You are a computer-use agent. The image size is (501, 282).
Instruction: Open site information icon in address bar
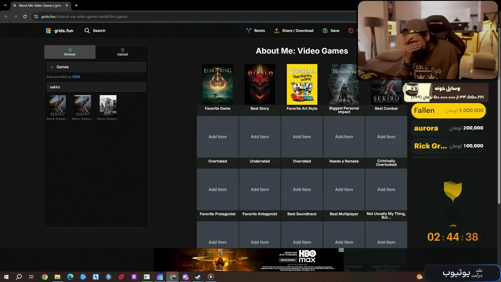[36, 16]
